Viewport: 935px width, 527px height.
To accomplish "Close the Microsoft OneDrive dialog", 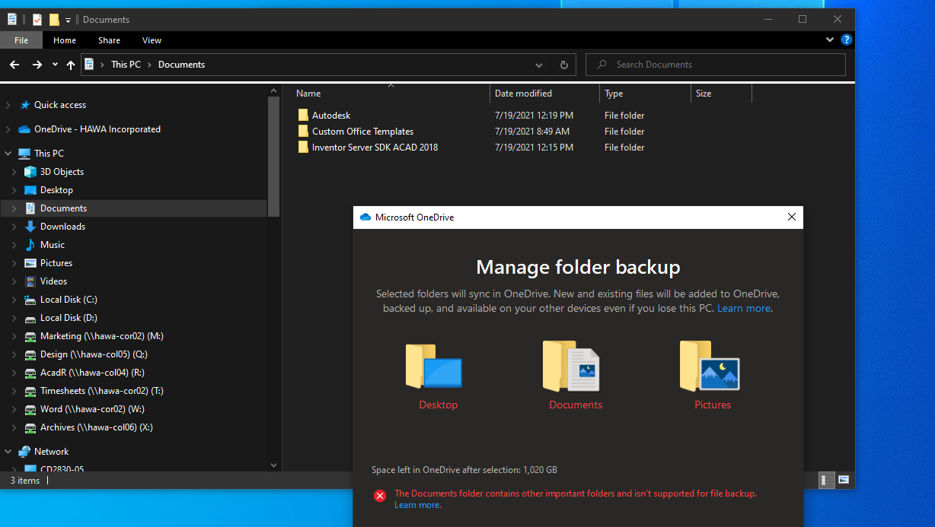I will [792, 217].
